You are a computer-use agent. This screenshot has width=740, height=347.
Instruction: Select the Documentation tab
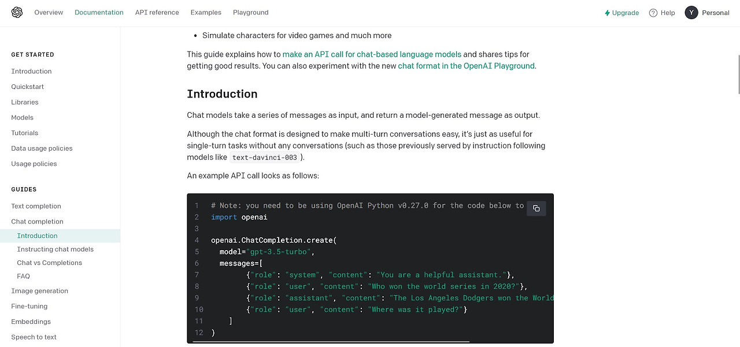[99, 13]
